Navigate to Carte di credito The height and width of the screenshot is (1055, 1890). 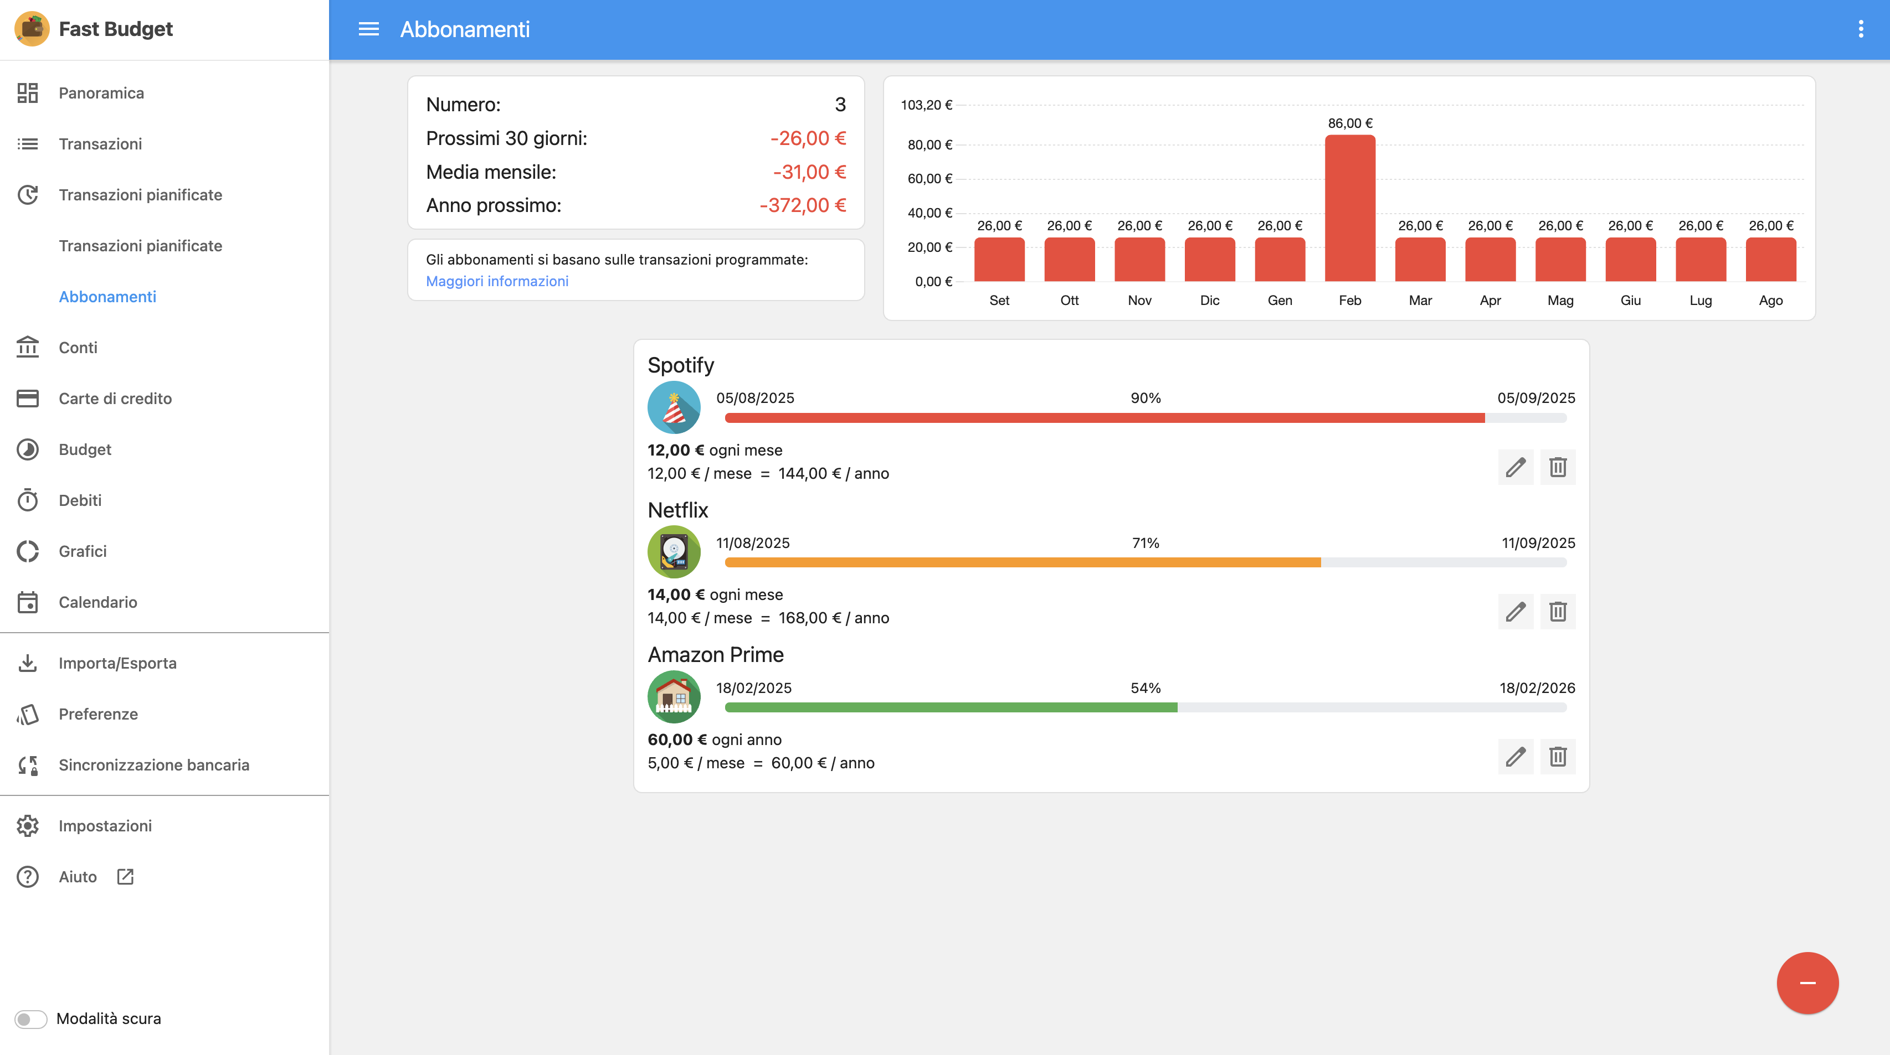pos(115,398)
